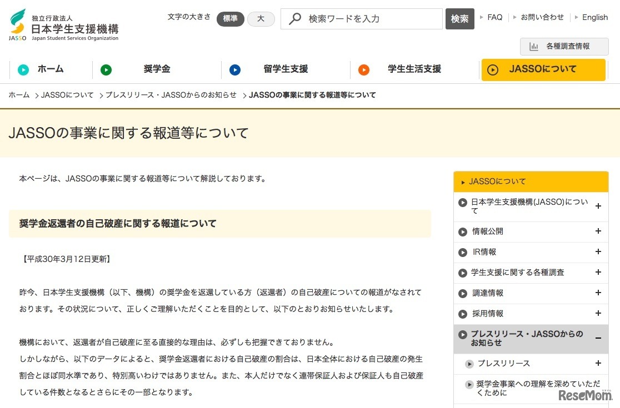The width and height of the screenshot is (620, 408).
Task: Click the cyan circle icon beside ホーム
Action: point(23,69)
